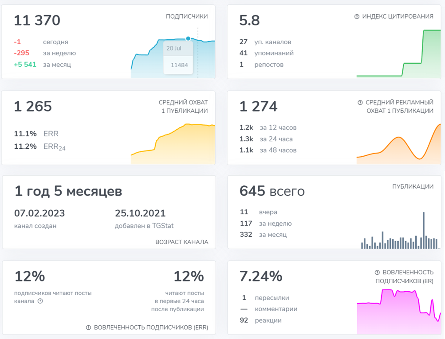Open the ПУБЛИКАЦИИ card title
Image resolution: width=445 pixels, height=339 pixels.
click(413, 187)
